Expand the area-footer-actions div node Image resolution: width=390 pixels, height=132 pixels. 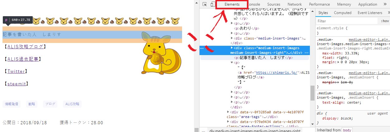(228, 121)
